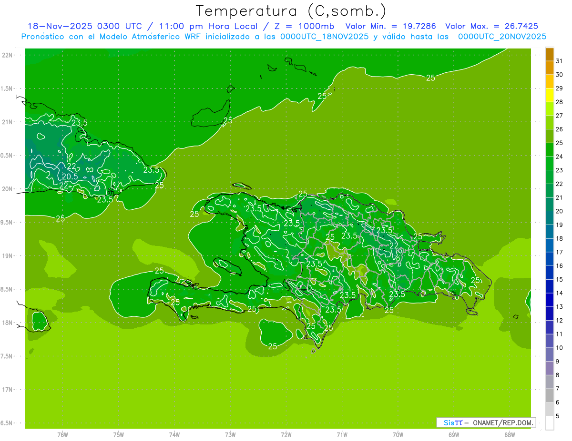Click the 76W longitude axis label
Image resolution: width=572 pixels, height=441 pixels.
(62, 434)
